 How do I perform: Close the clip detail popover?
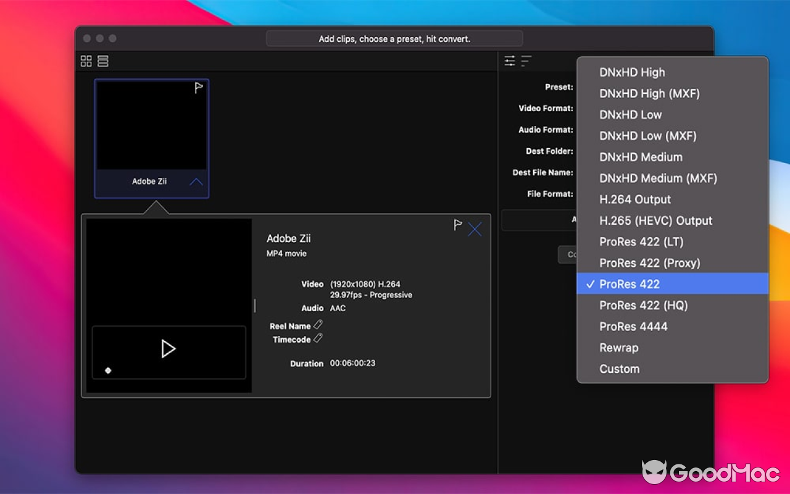[x=475, y=229]
